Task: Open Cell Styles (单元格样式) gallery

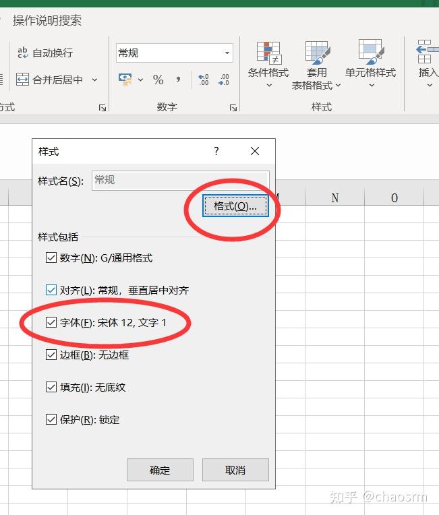Action: (x=371, y=64)
